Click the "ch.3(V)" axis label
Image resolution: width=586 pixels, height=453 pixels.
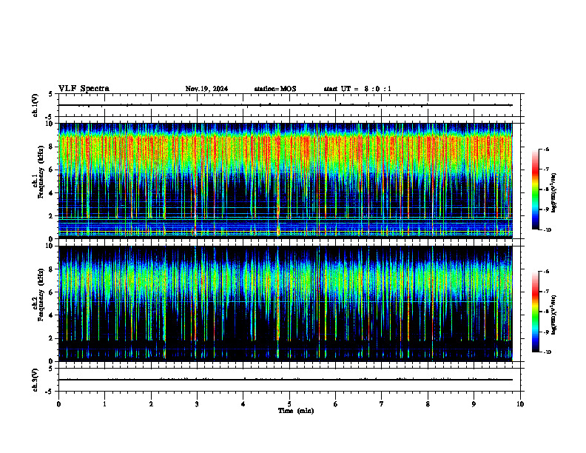coord(36,380)
